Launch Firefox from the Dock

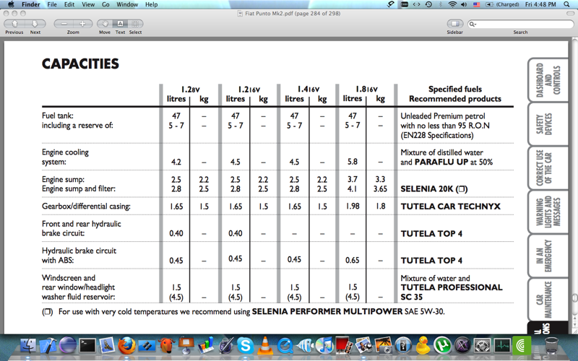127,346
